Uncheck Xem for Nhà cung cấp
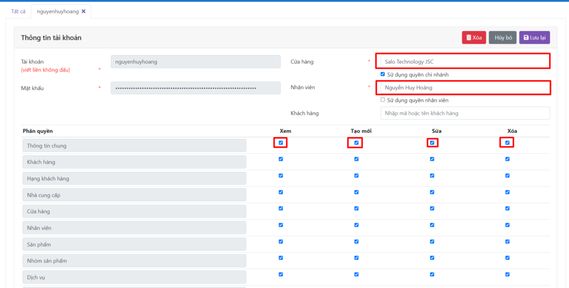This screenshot has height=288, width=569. pos(281,193)
